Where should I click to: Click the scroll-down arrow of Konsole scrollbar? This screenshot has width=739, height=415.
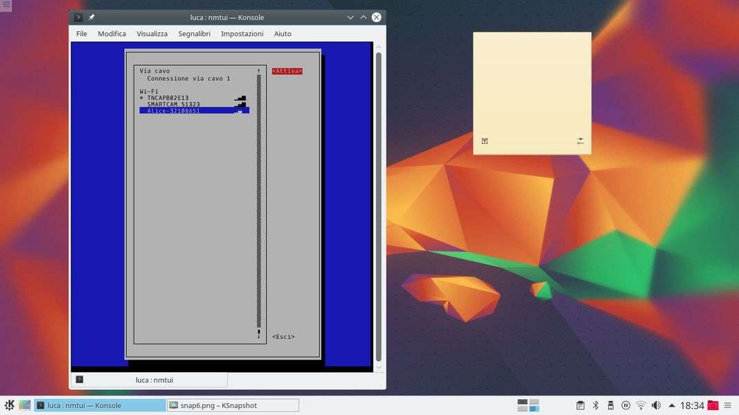click(x=378, y=367)
